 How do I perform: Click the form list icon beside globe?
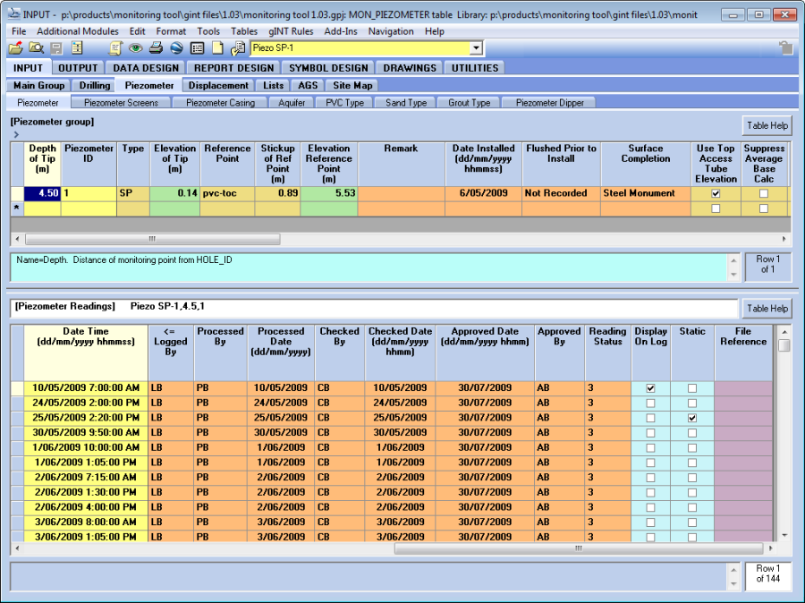tap(197, 48)
